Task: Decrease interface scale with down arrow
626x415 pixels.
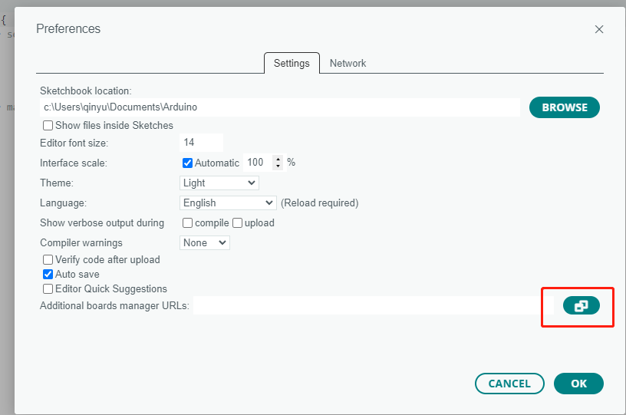Action: [x=278, y=166]
